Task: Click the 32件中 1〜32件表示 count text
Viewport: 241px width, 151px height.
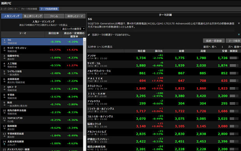Action: tap(100, 47)
